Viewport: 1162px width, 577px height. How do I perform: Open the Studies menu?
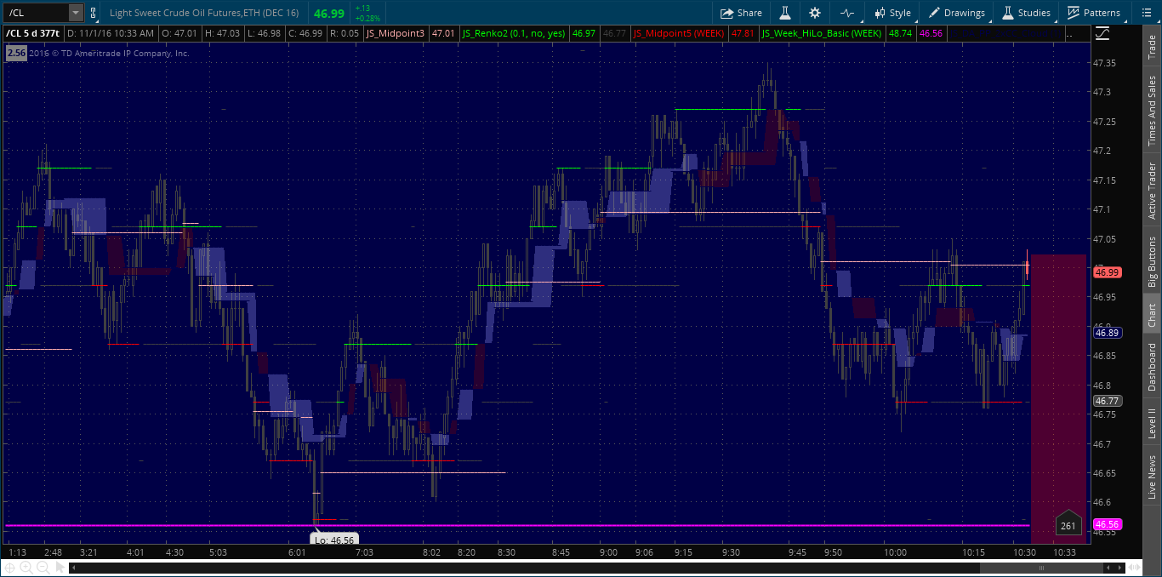pyautogui.click(x=1026, y=13)
